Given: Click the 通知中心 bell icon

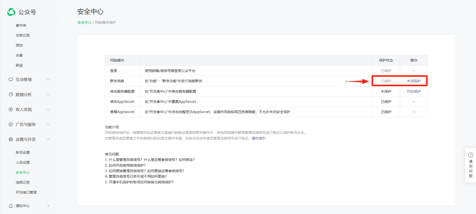Looking at the screenshot, I should 11,206.
